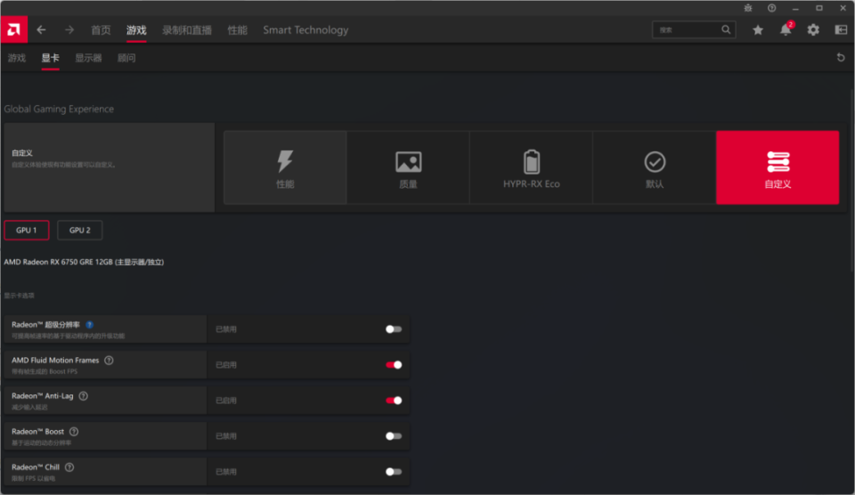Open settings gear icon
The width and height of the screenshot is (855, 495).
813,30
